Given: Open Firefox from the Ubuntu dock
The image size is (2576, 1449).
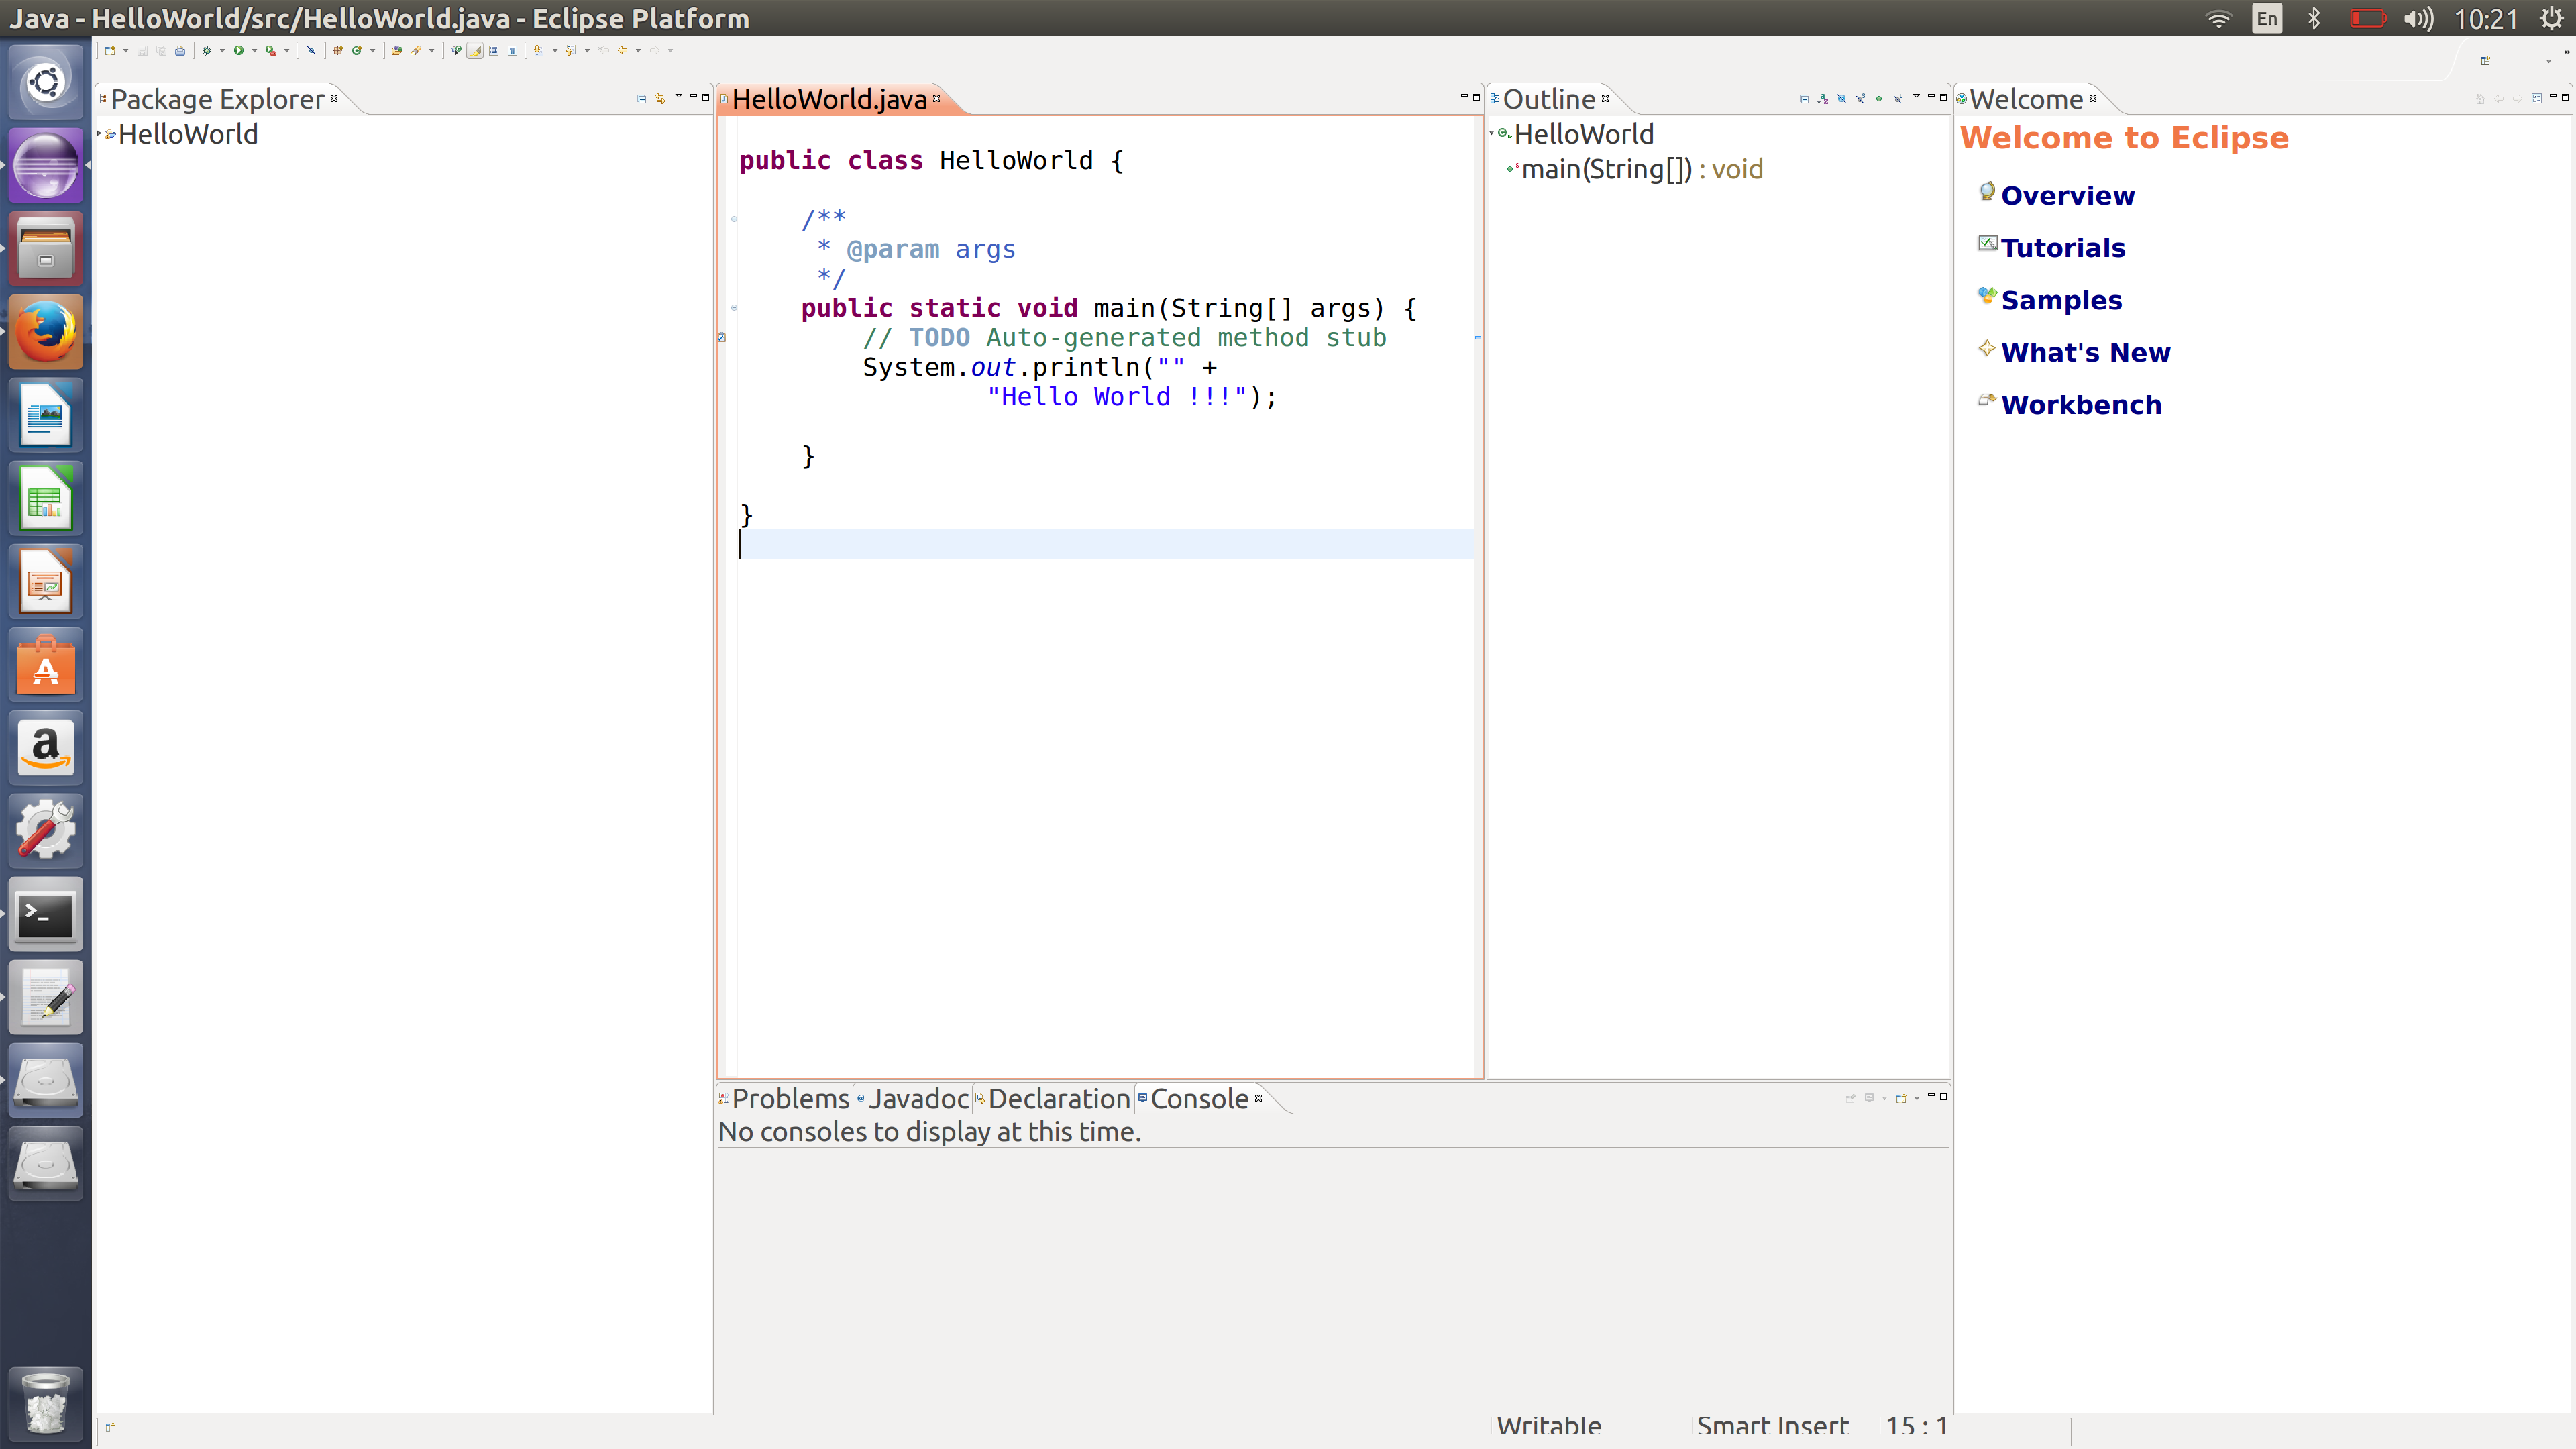Looking at the screenshot, I should (x=45, y=332).
